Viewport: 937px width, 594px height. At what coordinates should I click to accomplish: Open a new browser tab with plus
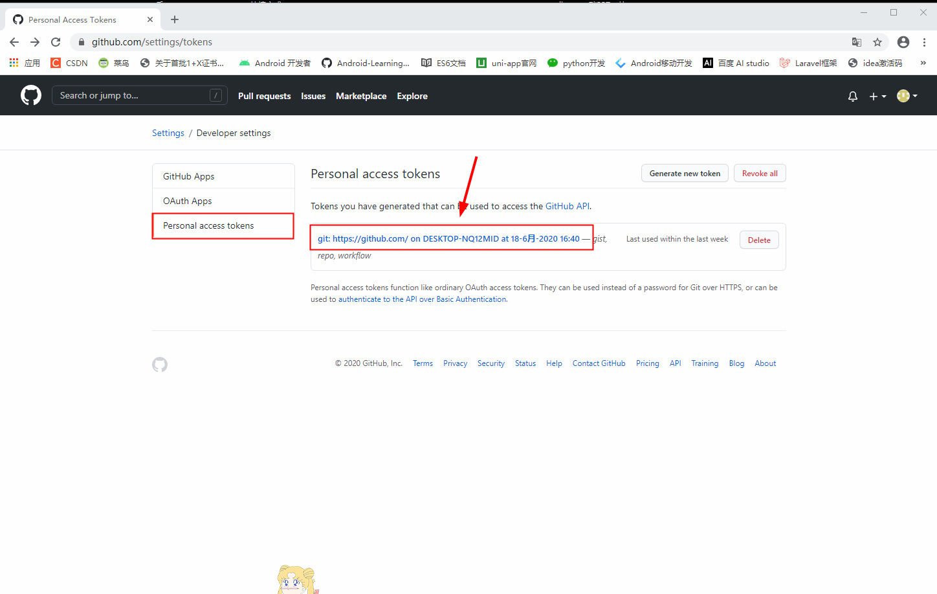175,19
